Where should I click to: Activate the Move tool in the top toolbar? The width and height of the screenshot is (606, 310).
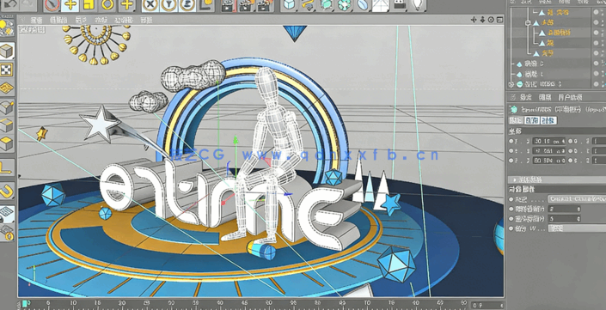tap(70, 4)
